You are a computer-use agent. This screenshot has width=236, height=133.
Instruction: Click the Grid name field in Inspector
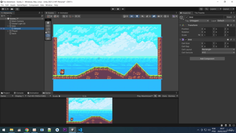click(206, 17)
